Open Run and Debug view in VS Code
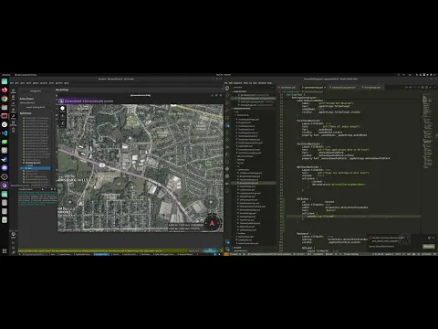The height and width of the screenshot is (329, 438). pos(227,111)
